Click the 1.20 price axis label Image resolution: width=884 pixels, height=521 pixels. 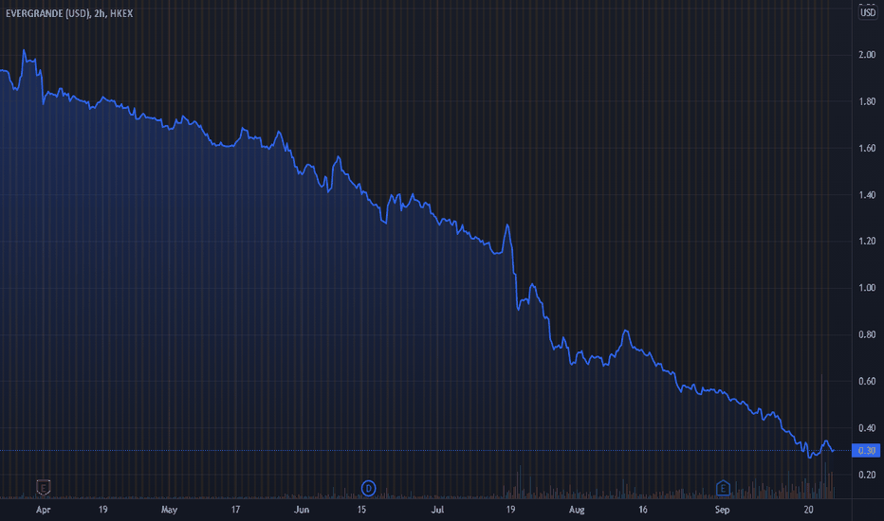click(x=867, y=241)
